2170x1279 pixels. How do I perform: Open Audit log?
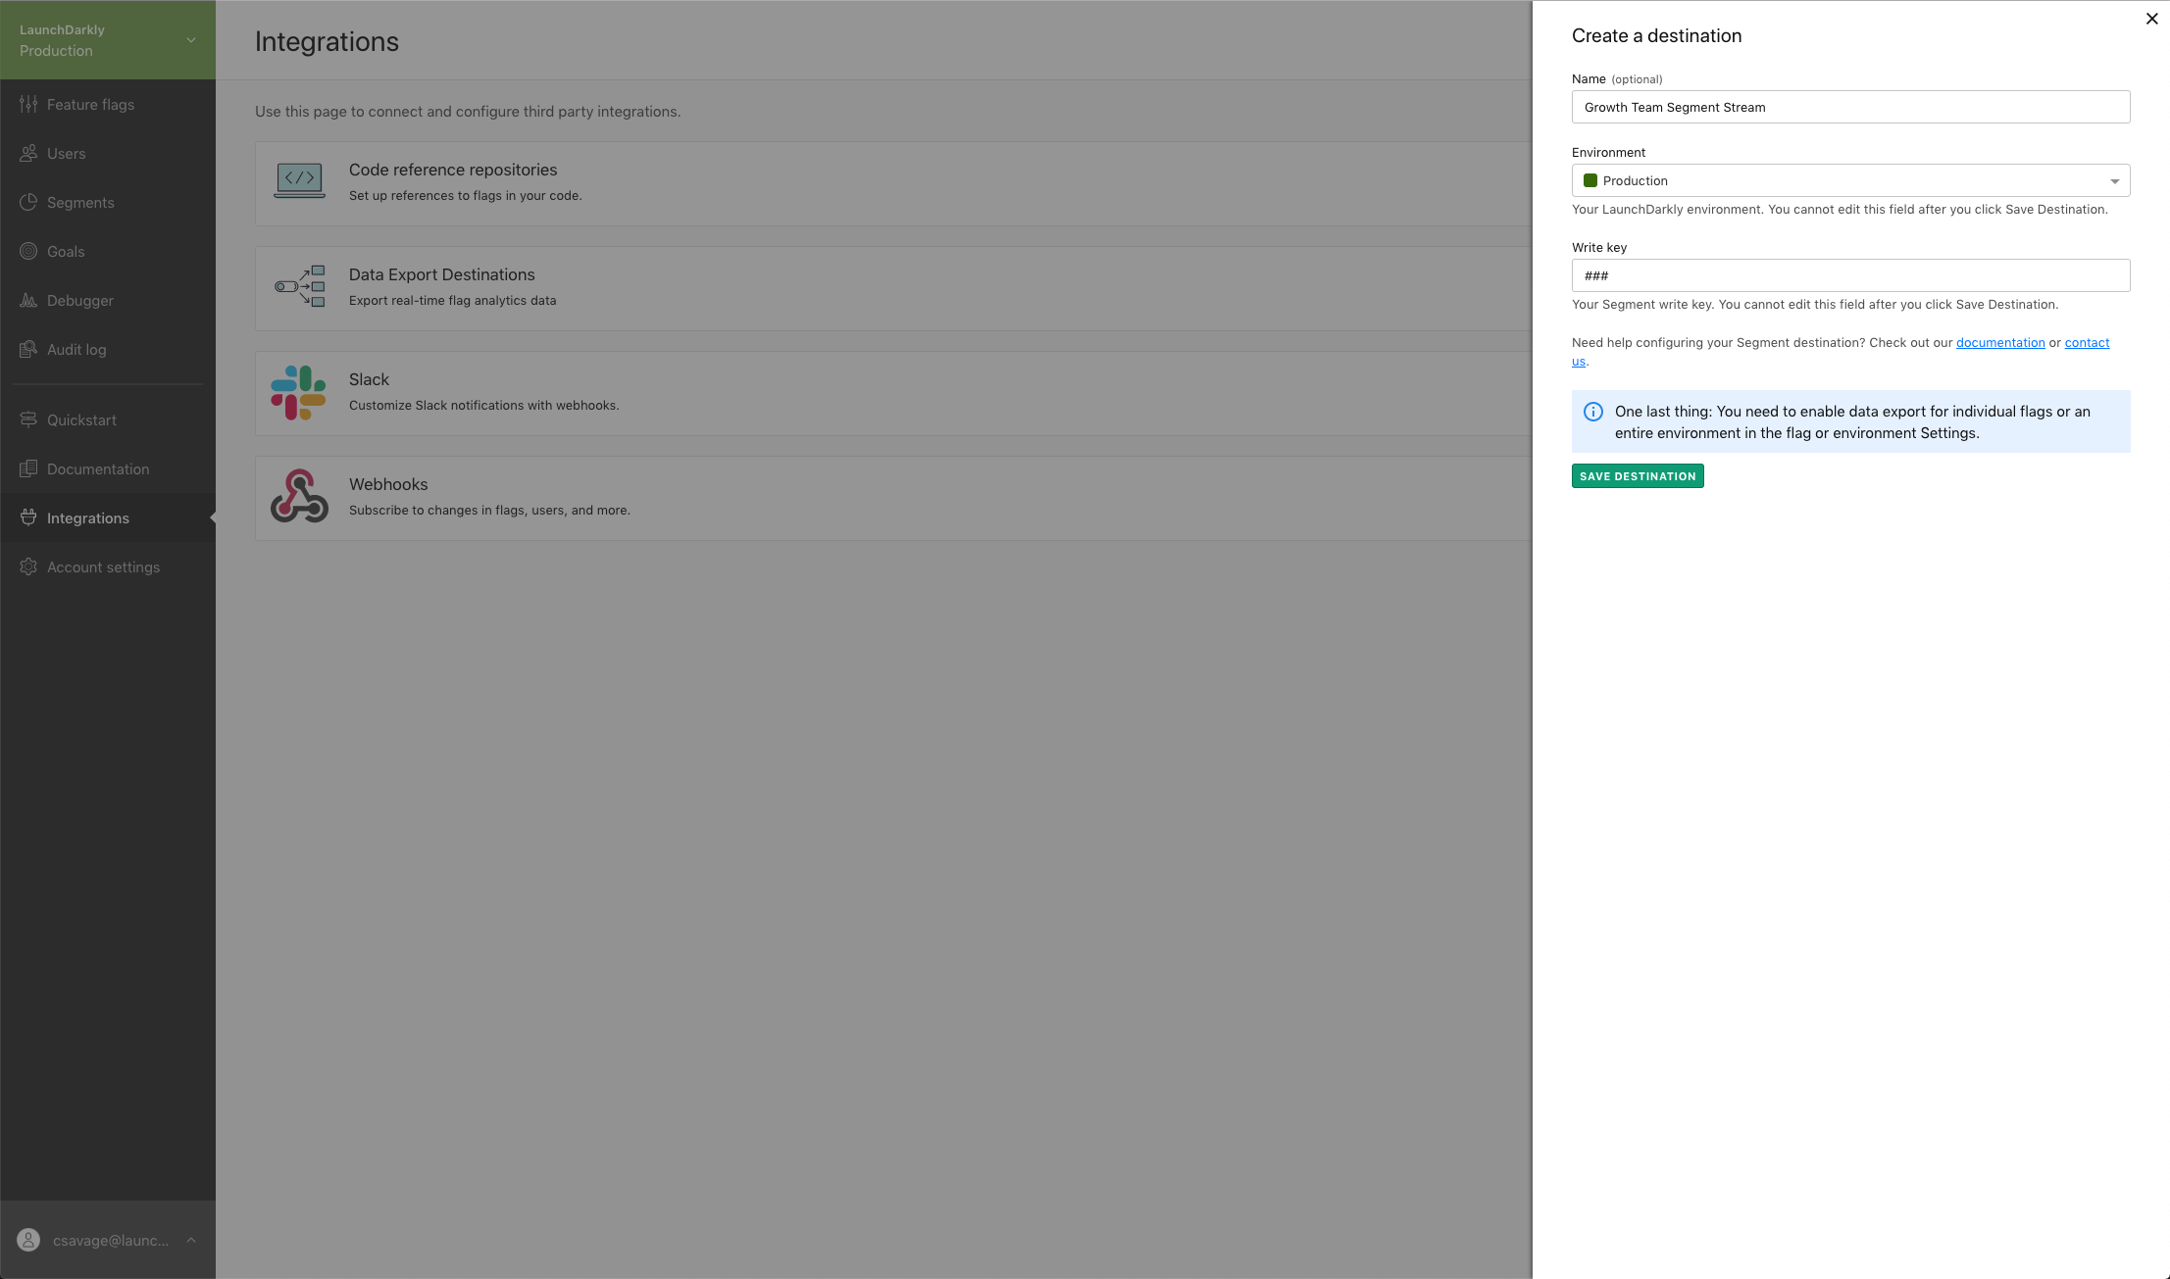point(108,349)
